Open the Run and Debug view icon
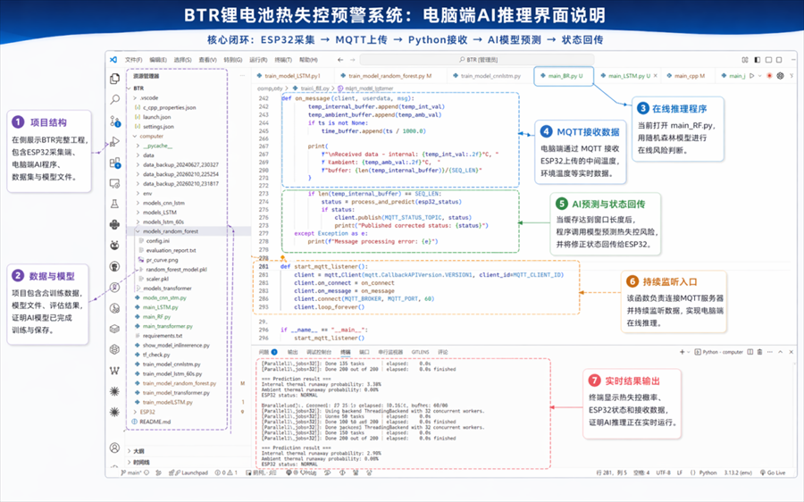The width and height of the screenshot is (804, 502). pos(115,142)
